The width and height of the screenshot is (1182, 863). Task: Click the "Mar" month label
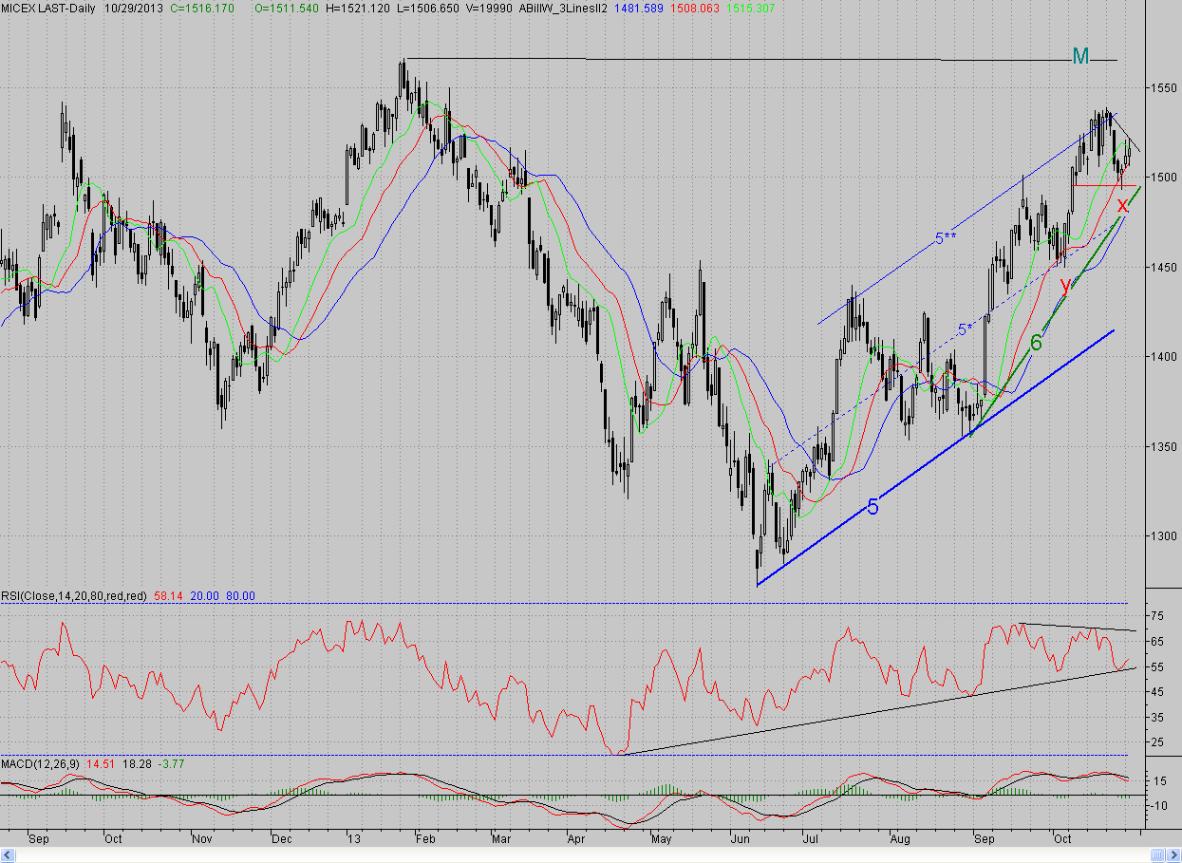tap(500, 839)
